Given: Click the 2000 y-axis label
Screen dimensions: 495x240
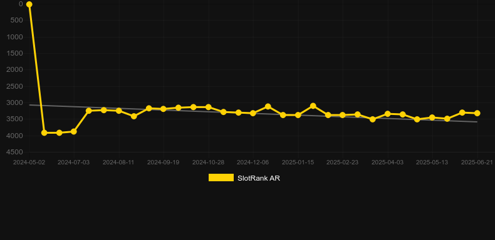Looking at the screenshot, I should click(x=15, y=70).
